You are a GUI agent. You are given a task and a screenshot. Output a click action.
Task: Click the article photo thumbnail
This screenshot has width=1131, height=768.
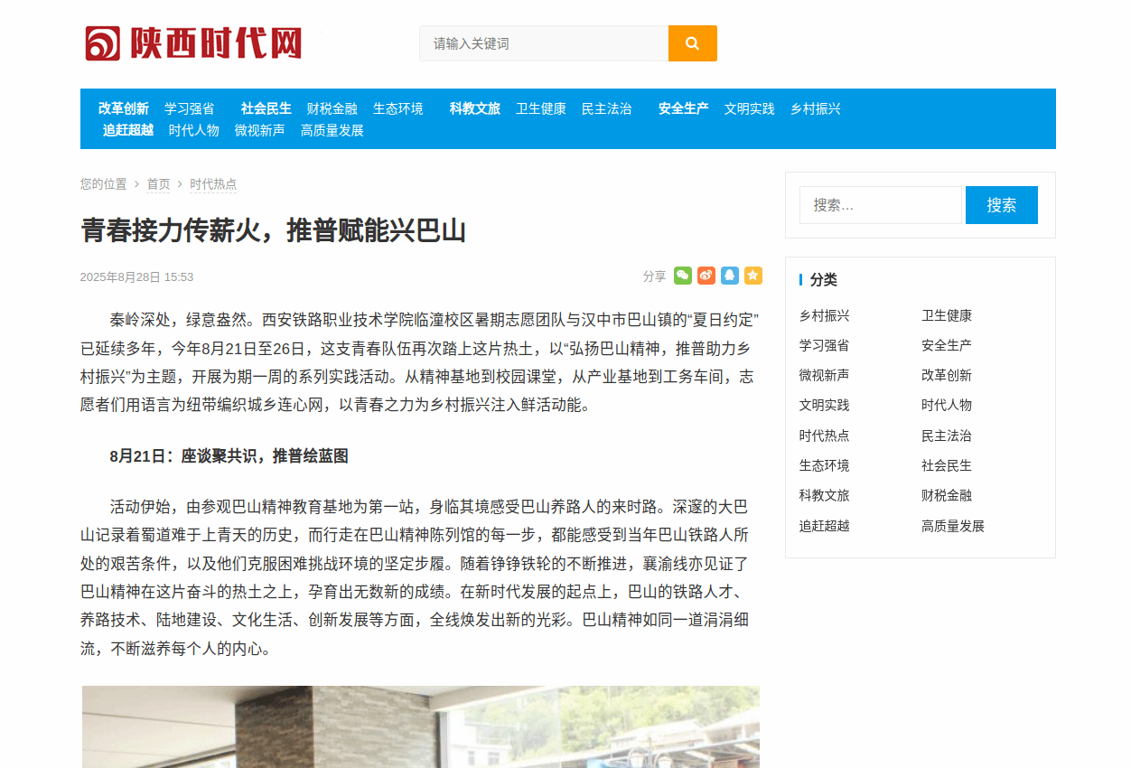point(420,726)
